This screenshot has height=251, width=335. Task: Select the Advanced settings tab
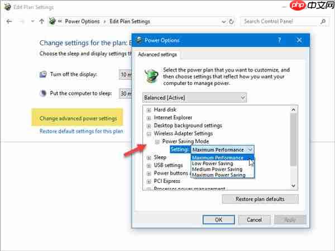(x=157, y=55)
